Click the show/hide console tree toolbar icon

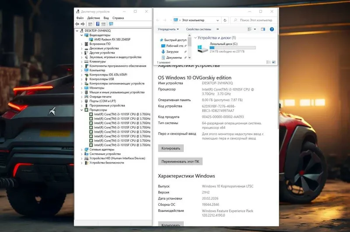(x=90, y=24)
